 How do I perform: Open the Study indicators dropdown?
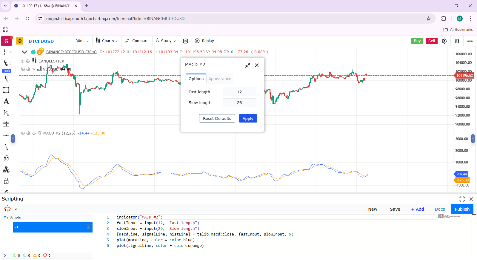pyautogui.click(x=166, y=41)
